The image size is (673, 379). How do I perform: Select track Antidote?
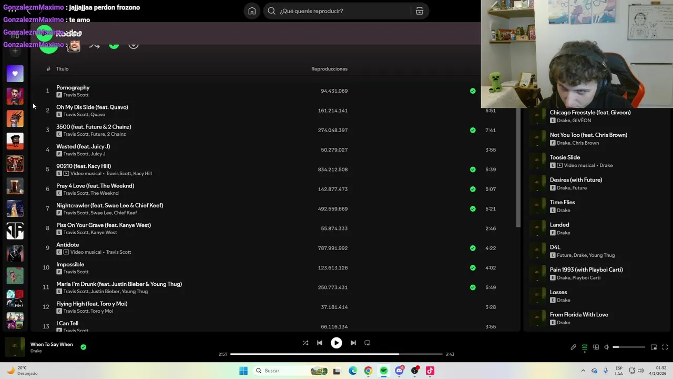[x=68, y=245]
